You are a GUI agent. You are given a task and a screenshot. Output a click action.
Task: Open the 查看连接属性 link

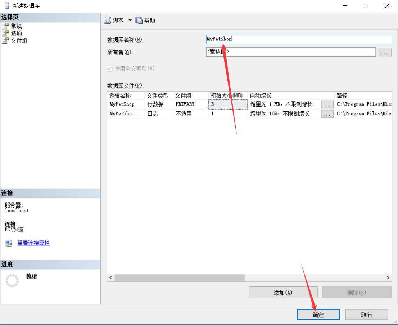click(x=33, y=243)
